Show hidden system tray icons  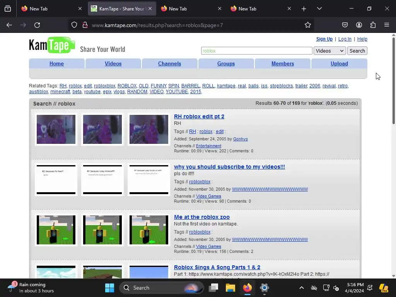click(302, 288)
